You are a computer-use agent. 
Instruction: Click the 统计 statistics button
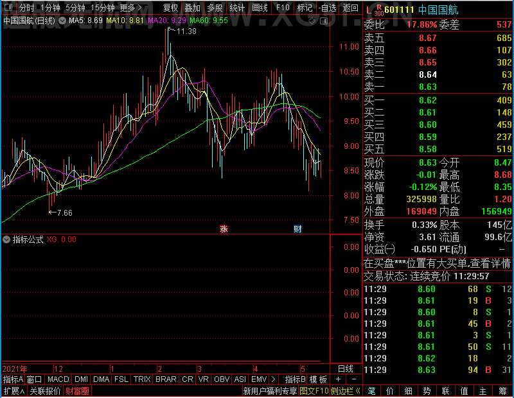click(237, 8)
